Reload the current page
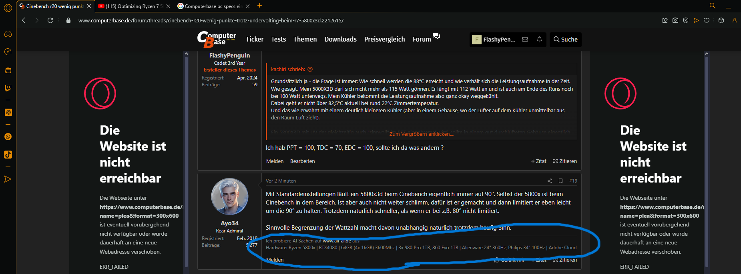Image resolution: width=741 pixels, height=274 pixels. pyautogui.click(x=50, y=20)
